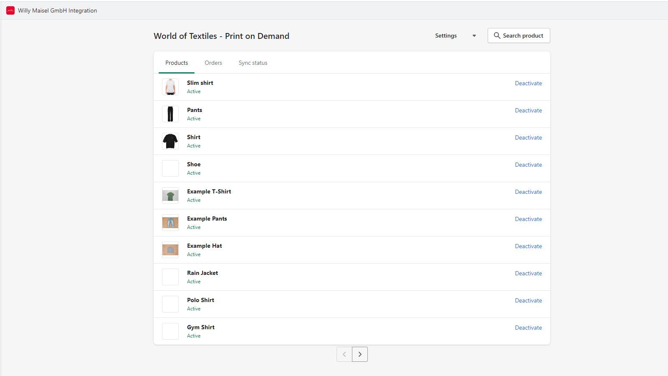This screenshot has height=376, width=668.
Task: Select the Products tab
Action: click(x=176, y=63)
